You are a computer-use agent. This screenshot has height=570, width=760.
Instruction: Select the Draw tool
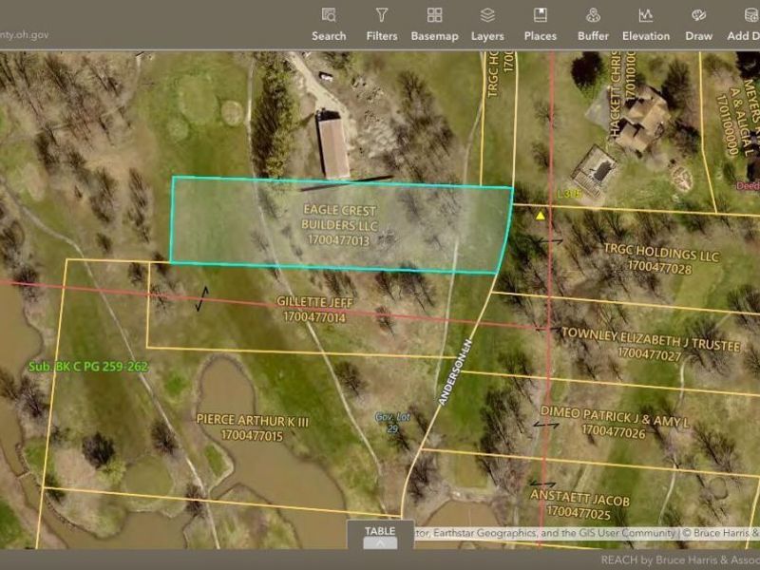[698, 25]
